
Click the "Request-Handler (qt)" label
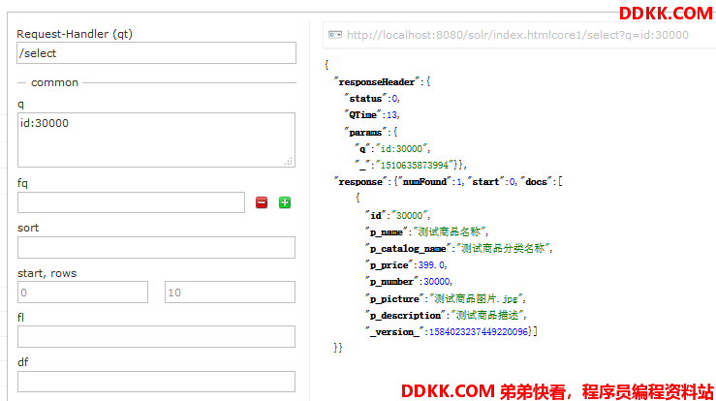click(x=75, y=34)
